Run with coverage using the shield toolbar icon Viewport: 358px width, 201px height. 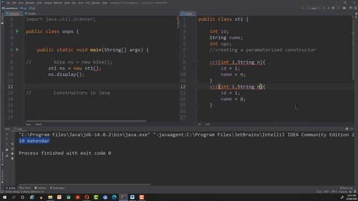[x=333, y=8]
